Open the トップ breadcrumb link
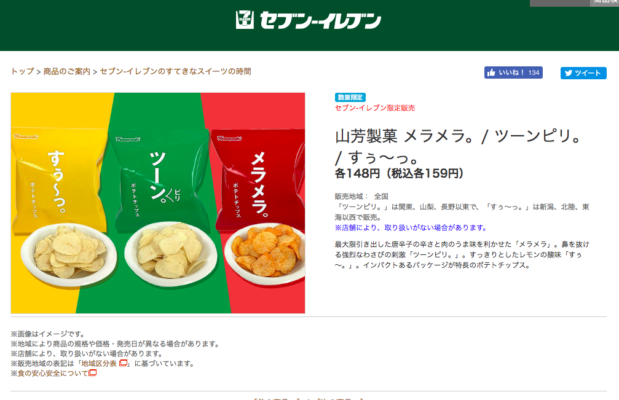Image resolution: width=619 pixels, height=400 pixels. tap(23, 71)
